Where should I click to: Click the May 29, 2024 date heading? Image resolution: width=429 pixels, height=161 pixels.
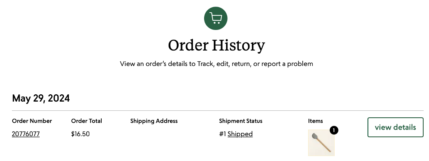tap(41, 98)
